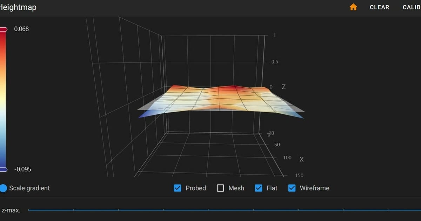Image resolution: width=421 pixels, height=221 pixels.
Task: Disable the Probed checkbox
Action: tap(177, 188)
